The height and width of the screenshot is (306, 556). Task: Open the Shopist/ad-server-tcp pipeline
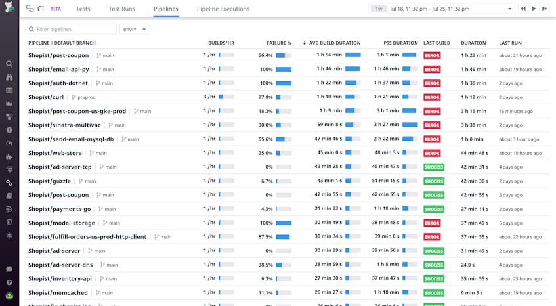click(60, 167)
